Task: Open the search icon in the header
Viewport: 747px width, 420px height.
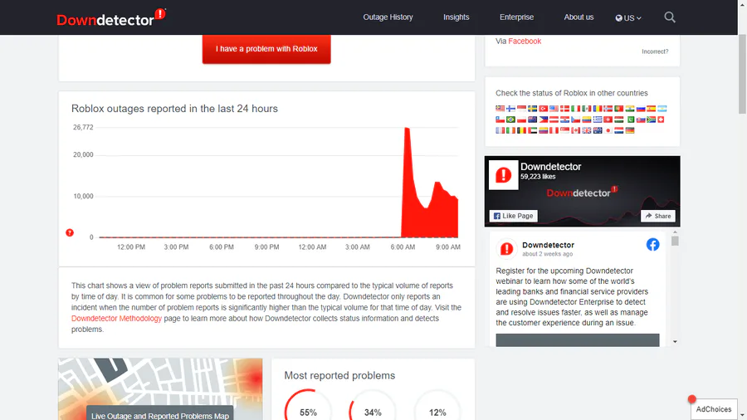Action: pos(670,17)
